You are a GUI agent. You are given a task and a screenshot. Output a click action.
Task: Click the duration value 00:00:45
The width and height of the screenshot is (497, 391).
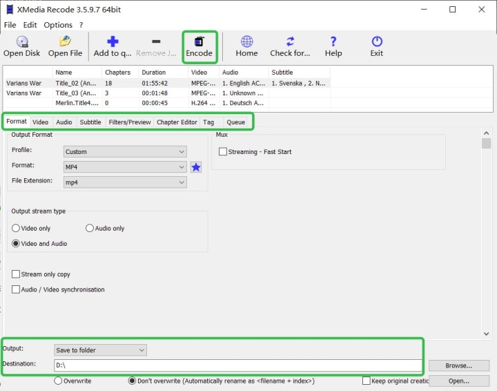(x=155, y=103)
